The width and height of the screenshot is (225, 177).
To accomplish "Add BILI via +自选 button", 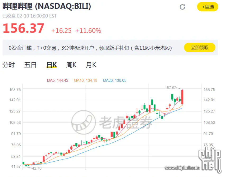I will point(208,7).
